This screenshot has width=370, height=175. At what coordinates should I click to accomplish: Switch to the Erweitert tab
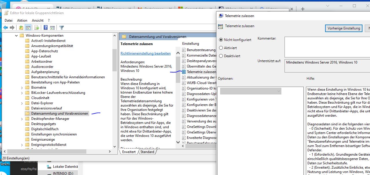(129, 152)
